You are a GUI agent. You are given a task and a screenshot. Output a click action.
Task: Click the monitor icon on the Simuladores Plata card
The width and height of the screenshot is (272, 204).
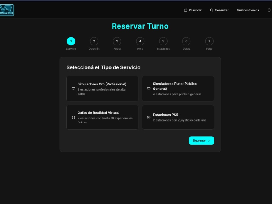149,89
